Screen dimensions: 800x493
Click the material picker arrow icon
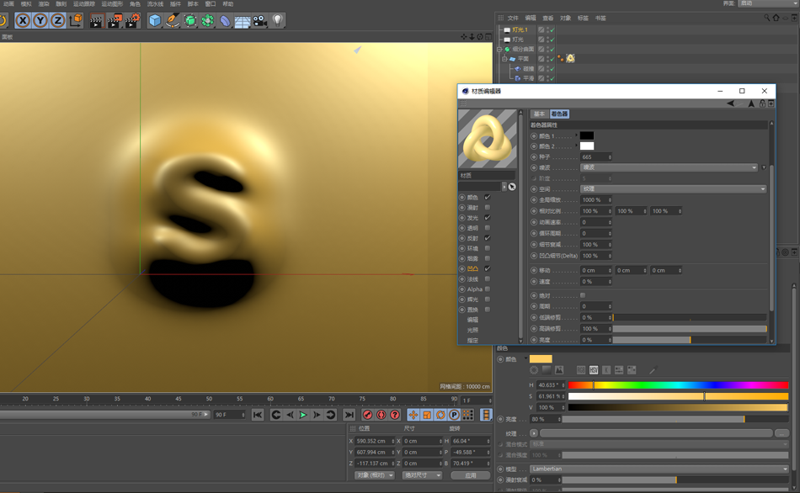[512, 187]
